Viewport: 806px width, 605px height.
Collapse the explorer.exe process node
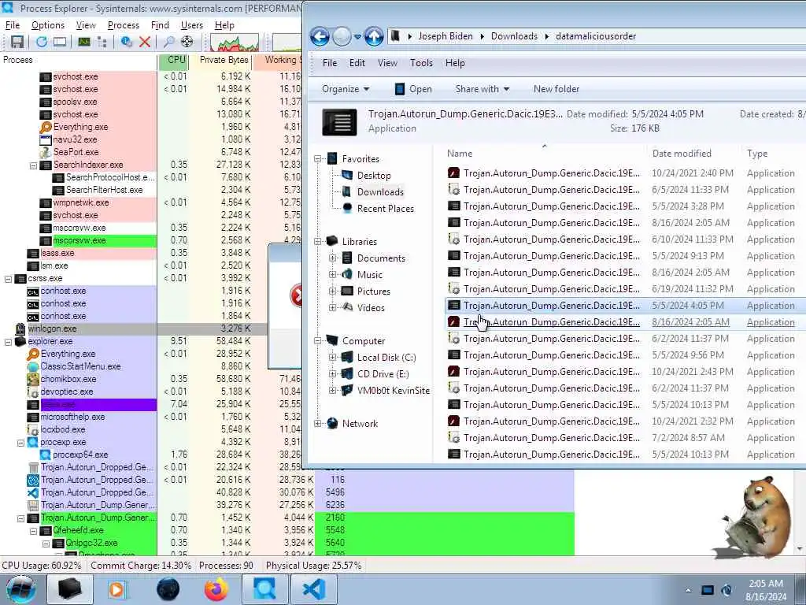point(8,342)
